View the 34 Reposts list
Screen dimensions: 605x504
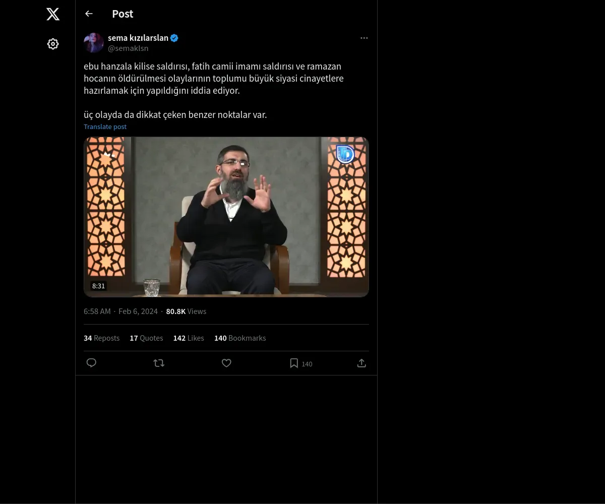point(101,338)
